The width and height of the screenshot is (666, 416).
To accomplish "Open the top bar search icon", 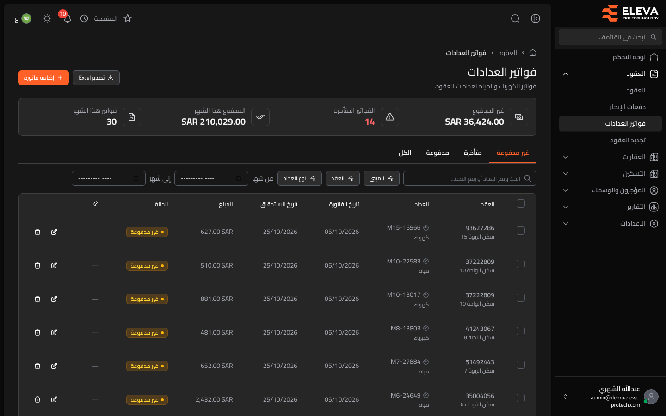I will [x=515, y=18].
